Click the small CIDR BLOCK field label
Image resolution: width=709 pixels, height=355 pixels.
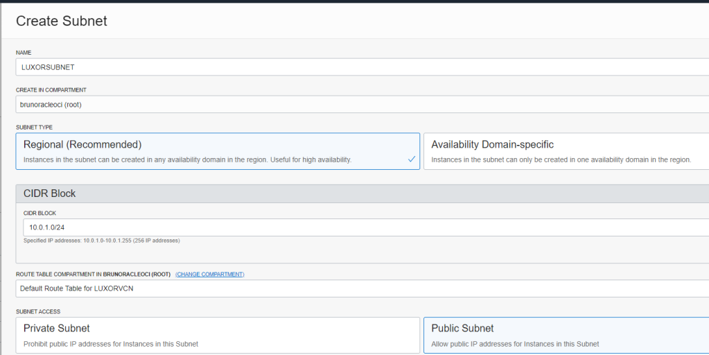coord(40,213)
